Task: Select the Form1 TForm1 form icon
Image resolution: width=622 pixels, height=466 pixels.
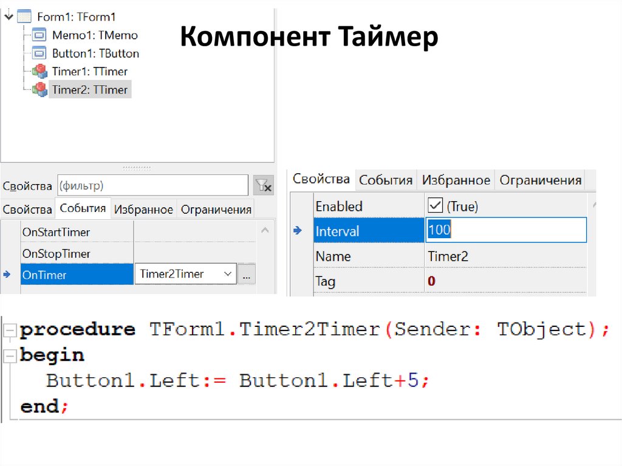Action: click(x=24, y=16)
